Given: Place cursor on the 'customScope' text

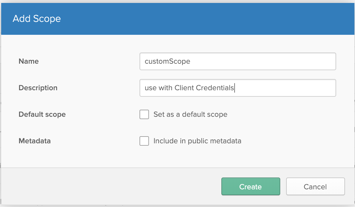Looking at the screenshot, I should click(x=167, y=61).
